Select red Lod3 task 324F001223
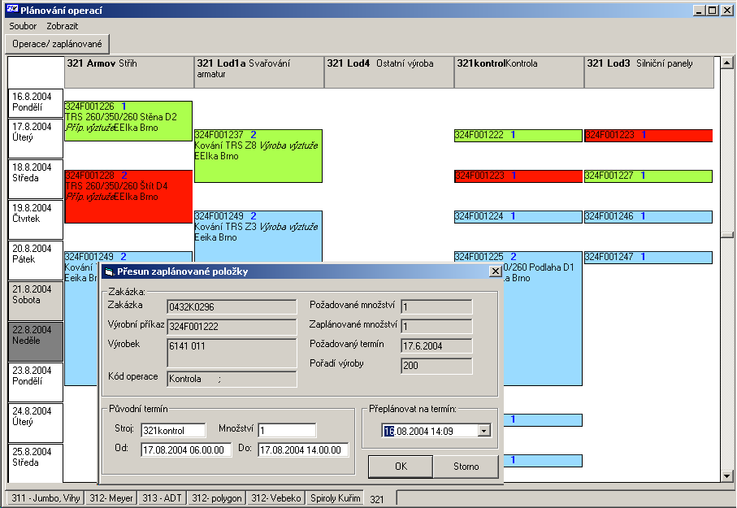The image size is (737, 508). pyautogui.click(x=648, y=136)
